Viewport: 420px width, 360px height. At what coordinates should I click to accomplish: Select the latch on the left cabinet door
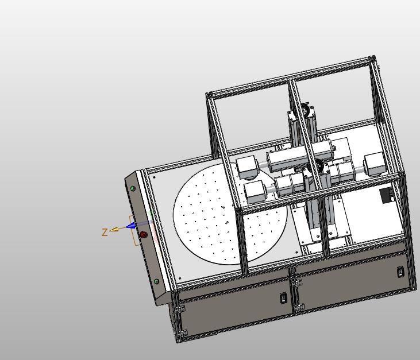tap(284, 298)
